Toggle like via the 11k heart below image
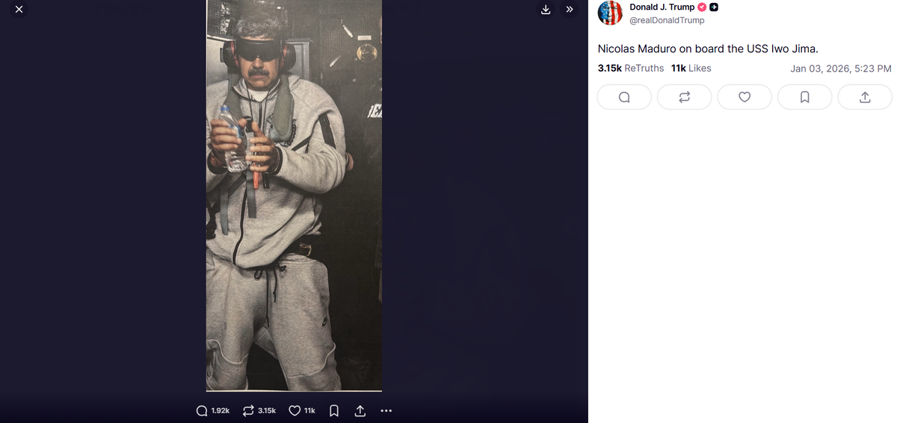The image size is (897, 423). coord(302,410)
